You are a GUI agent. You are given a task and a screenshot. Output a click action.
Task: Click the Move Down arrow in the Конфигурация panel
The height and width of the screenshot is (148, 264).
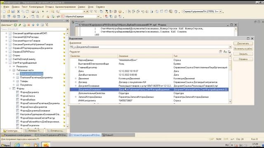click(x=38, y=25)
